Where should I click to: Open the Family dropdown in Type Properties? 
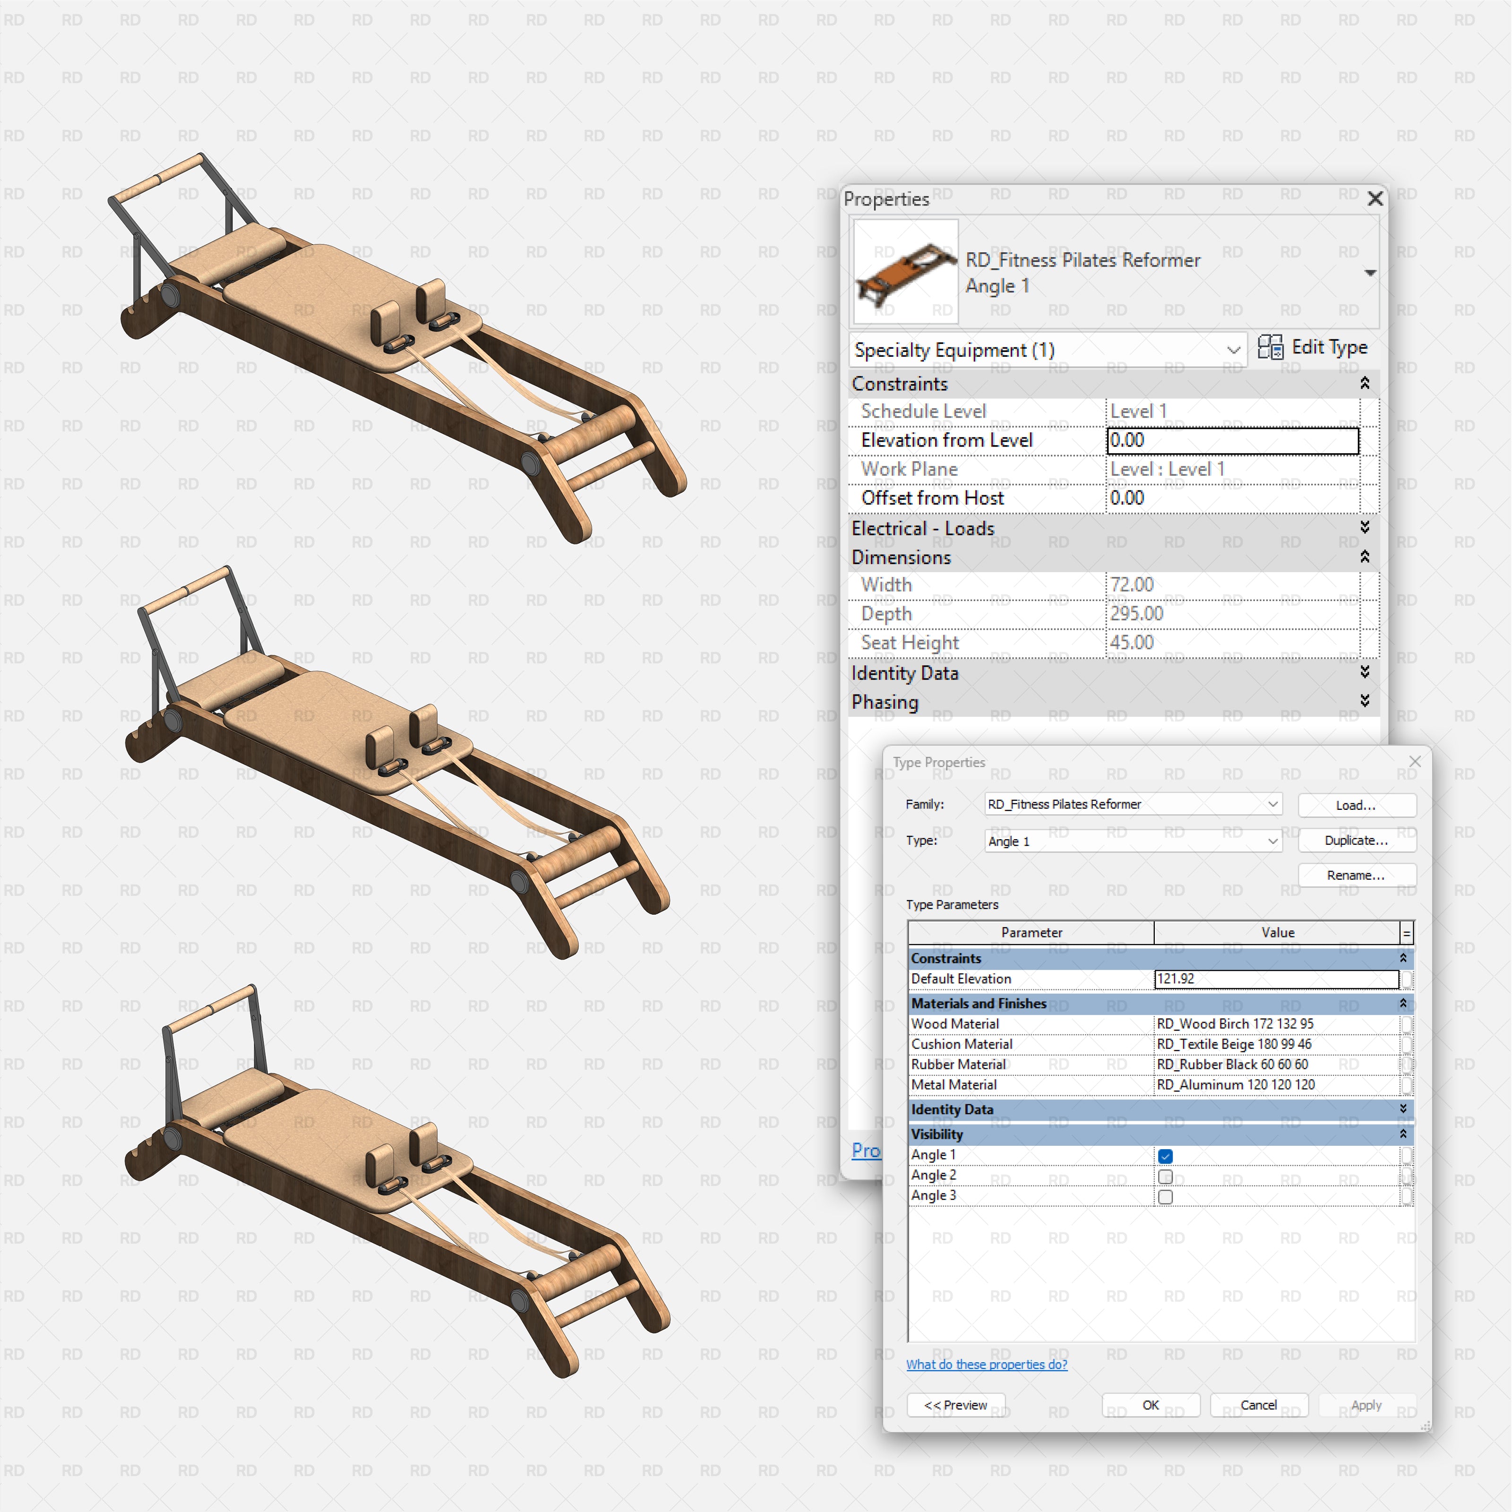click(1274, 804)
